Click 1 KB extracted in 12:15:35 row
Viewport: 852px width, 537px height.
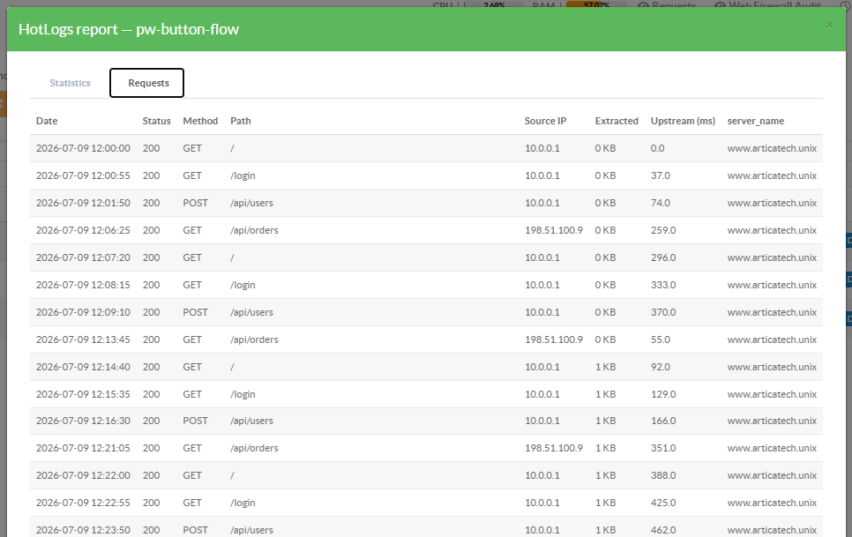[605, 395]
